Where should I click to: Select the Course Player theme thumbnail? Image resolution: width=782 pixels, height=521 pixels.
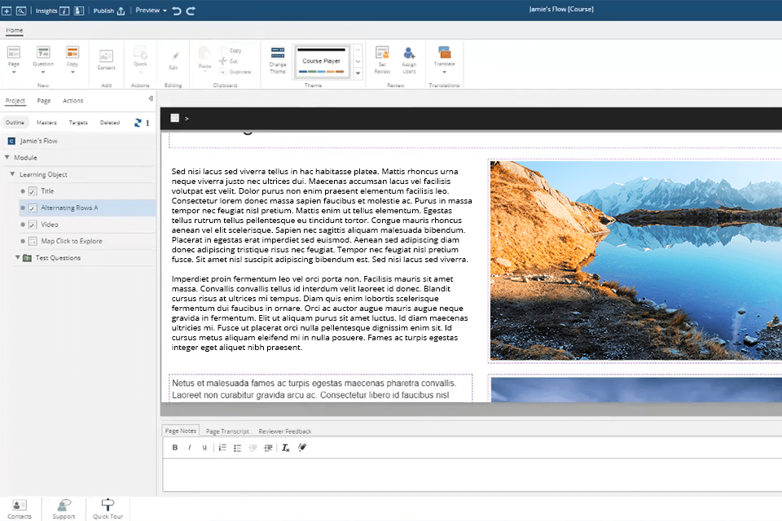pyautogui.click(x=322, y=61)
